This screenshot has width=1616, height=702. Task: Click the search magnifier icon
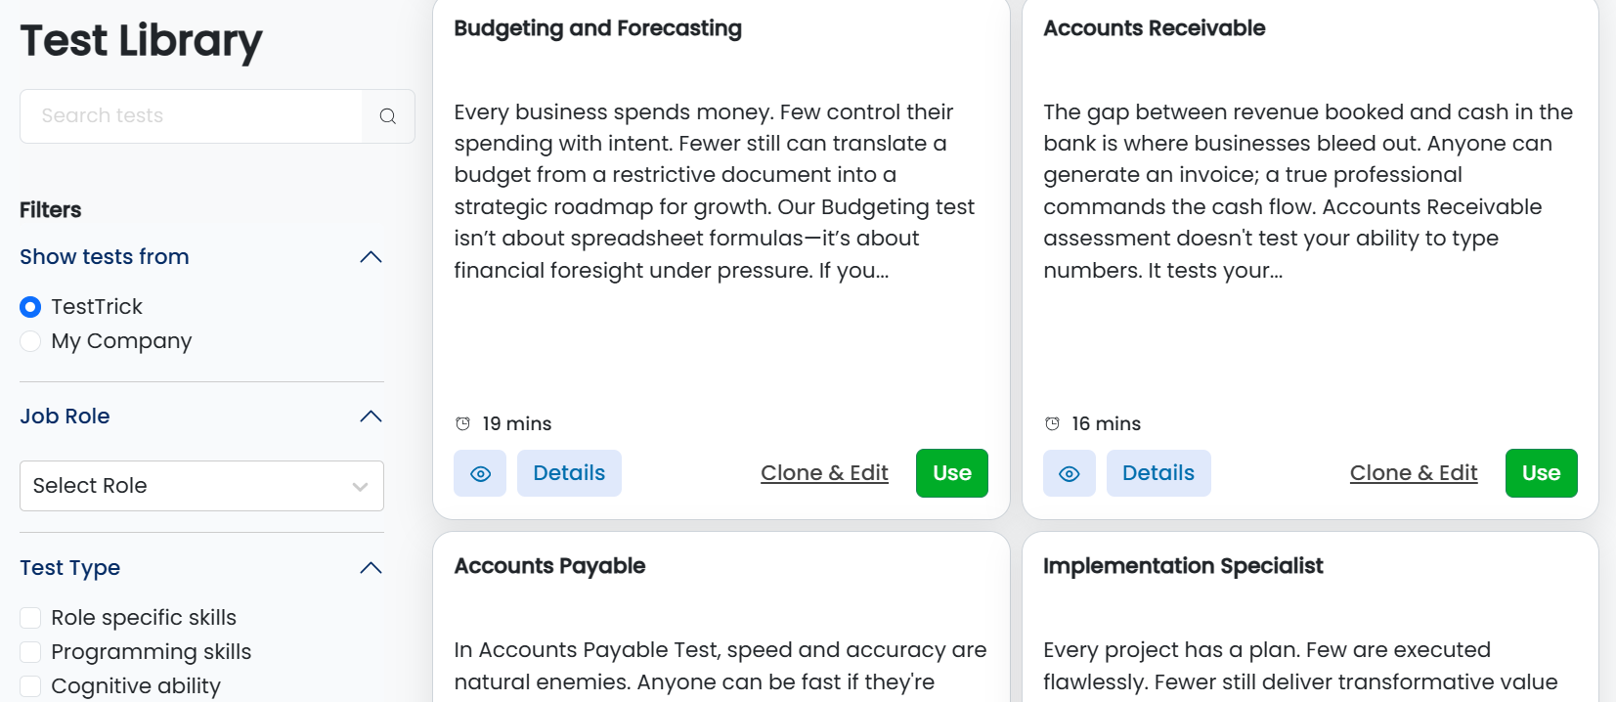point(388,116)
